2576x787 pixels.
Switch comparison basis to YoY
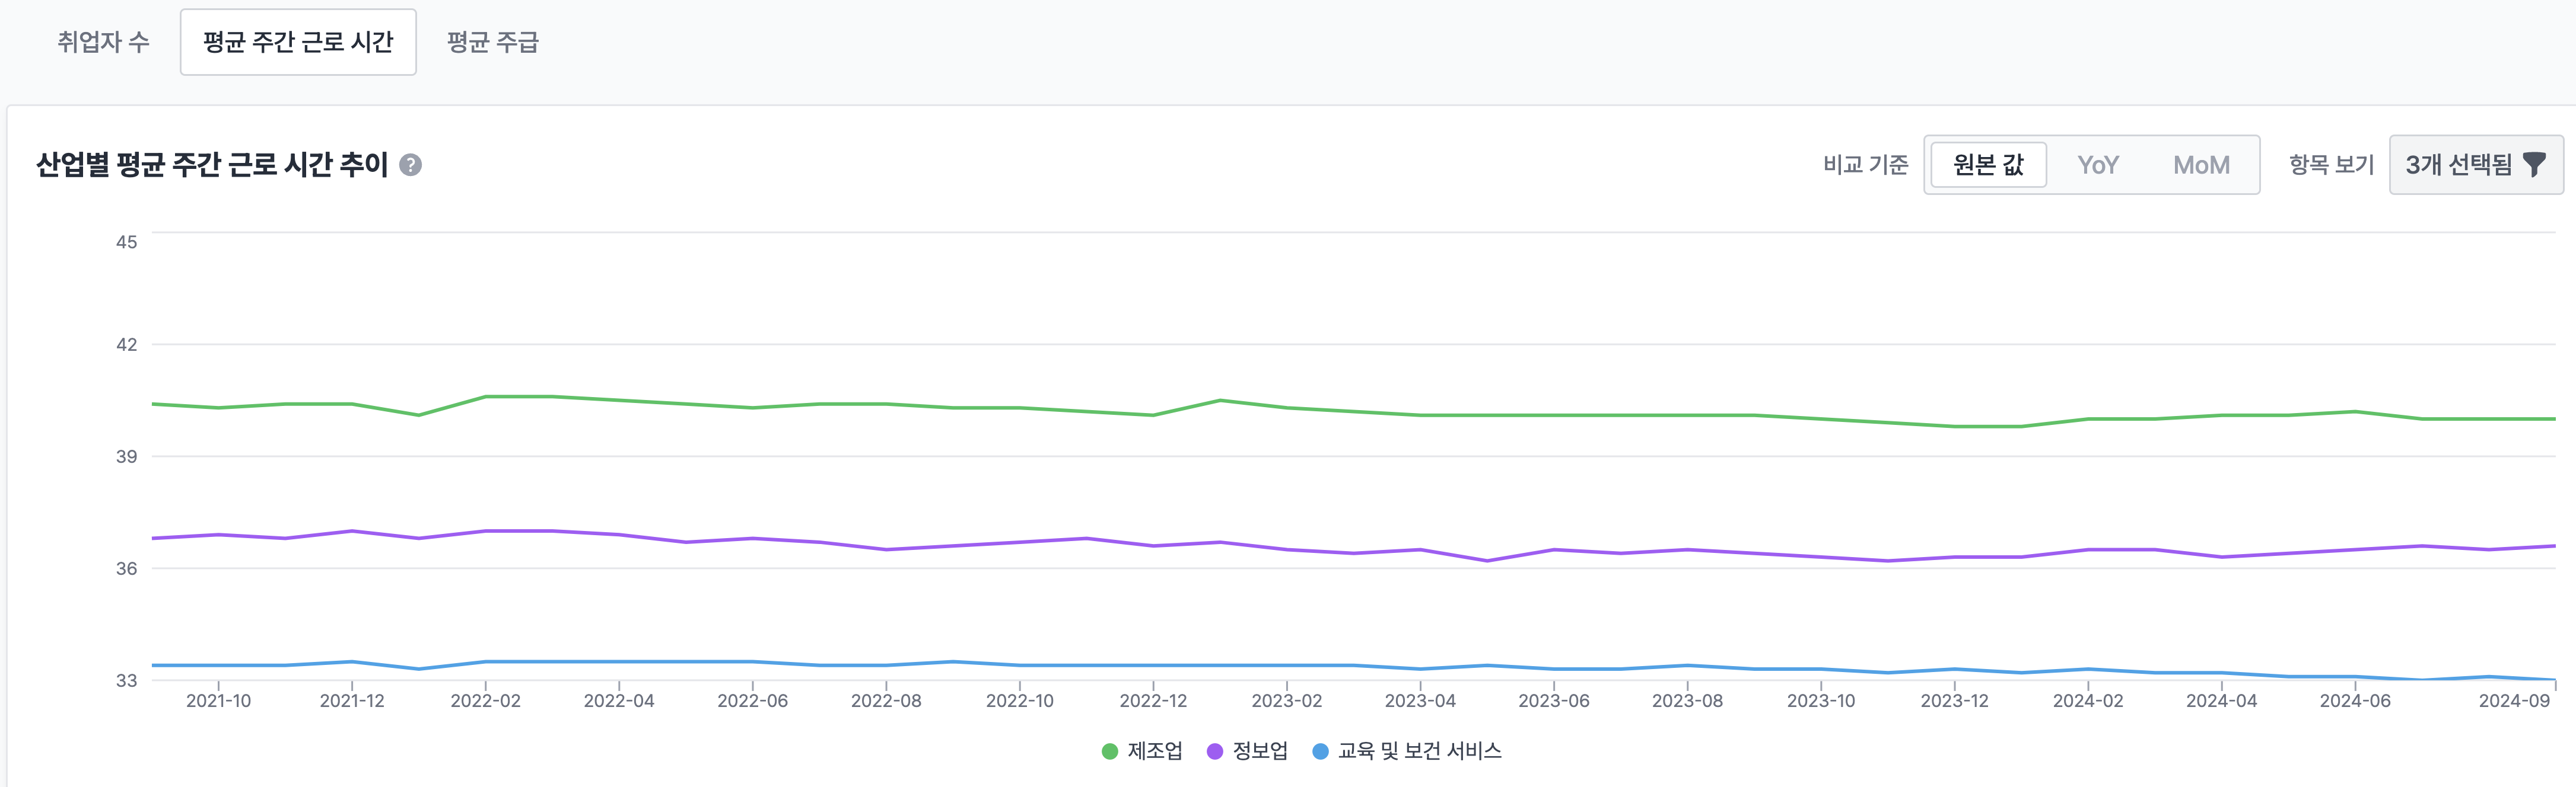[x=2098, y=165]
